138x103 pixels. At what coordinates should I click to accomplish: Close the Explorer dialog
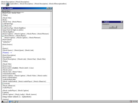[x=122, y=22]
